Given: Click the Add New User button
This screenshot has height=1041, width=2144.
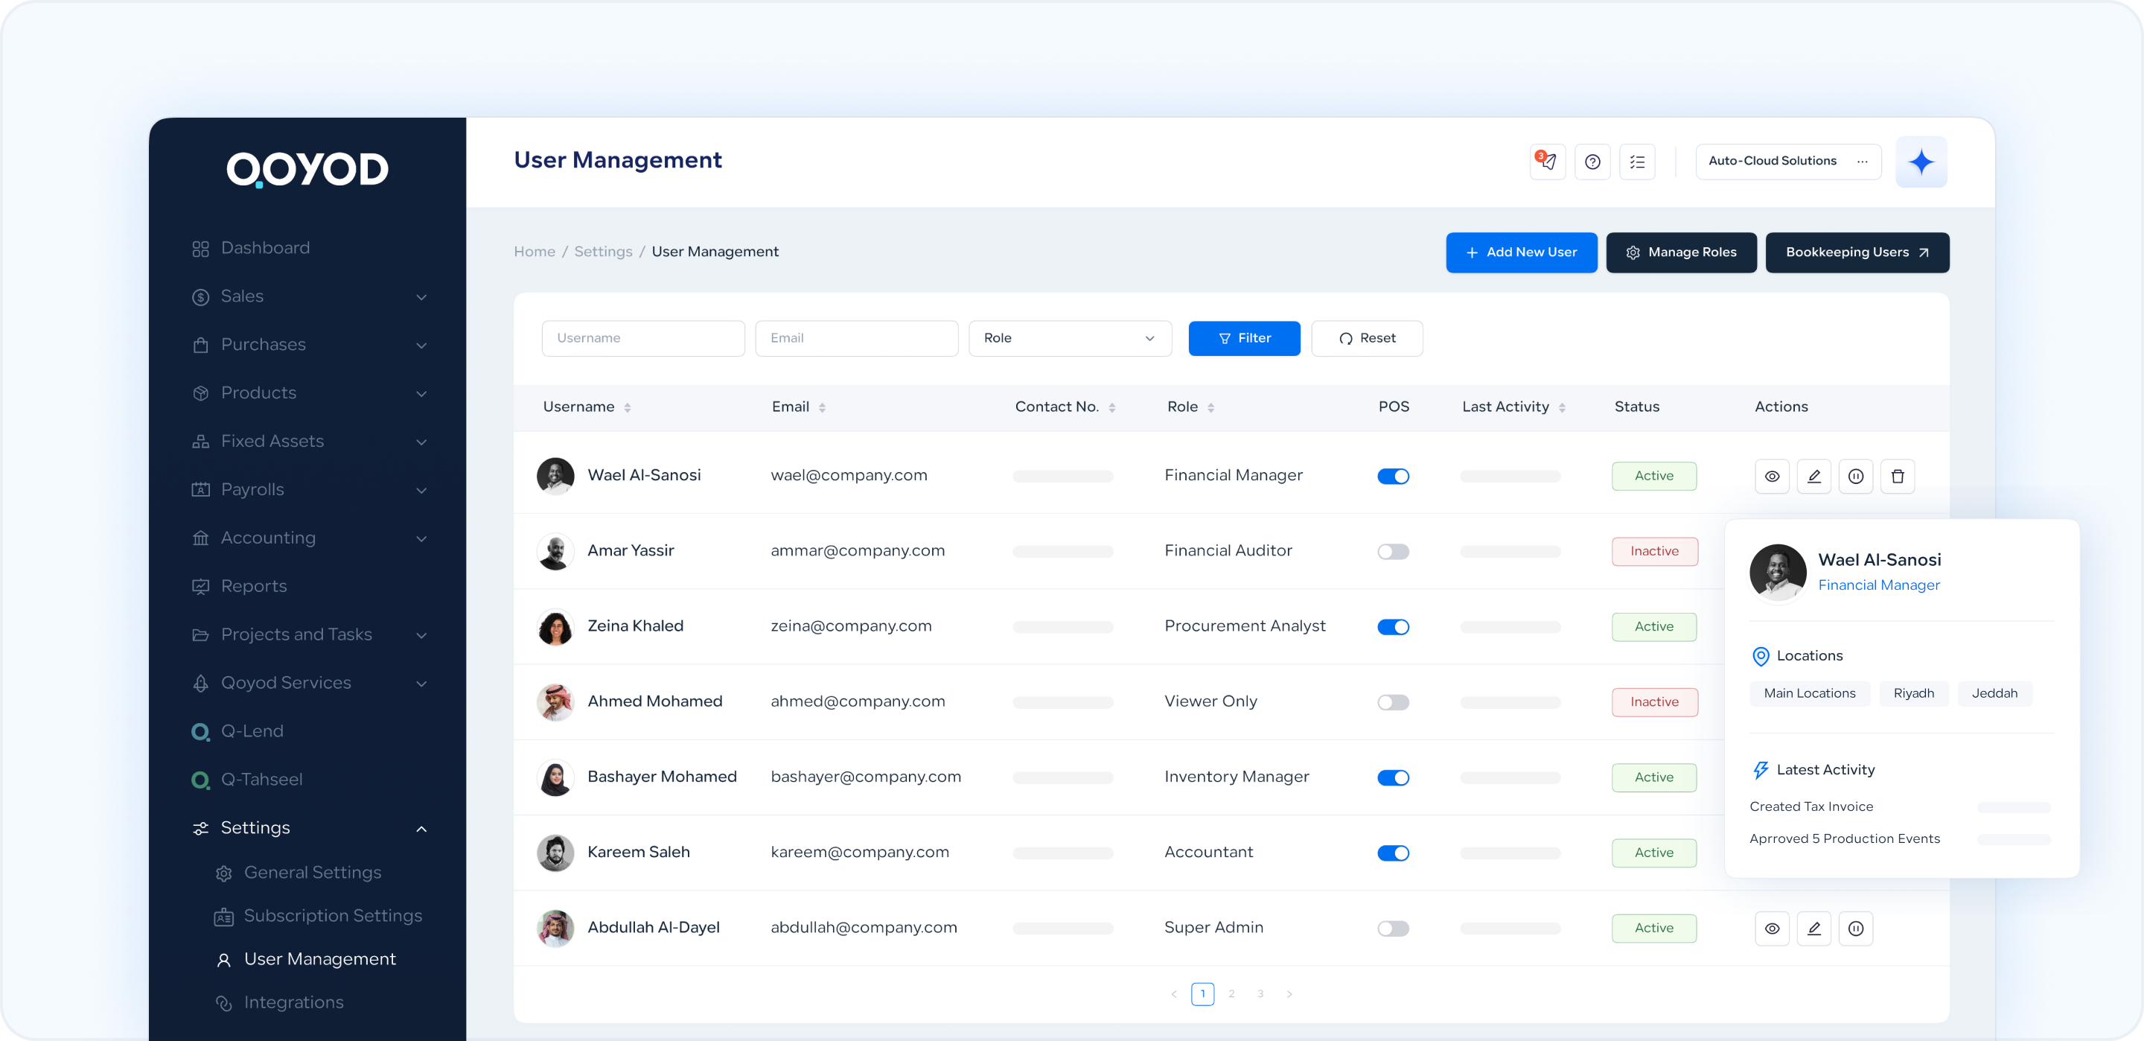Looking at the screenshot, I should click(1521, 252).
